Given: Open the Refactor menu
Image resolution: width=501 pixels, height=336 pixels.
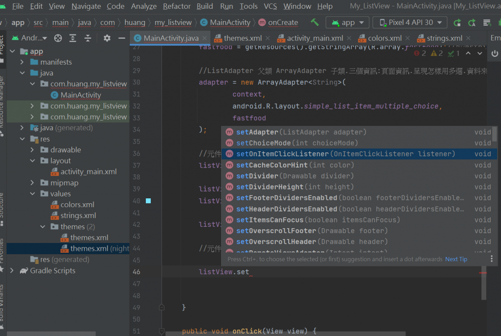Looking at the screenshot, I should coord(177,6).
